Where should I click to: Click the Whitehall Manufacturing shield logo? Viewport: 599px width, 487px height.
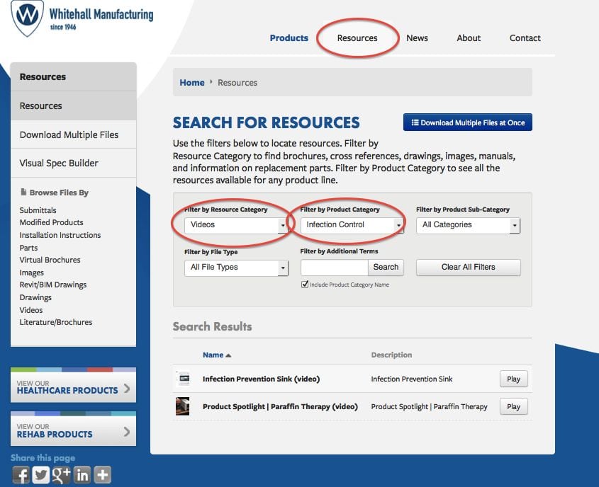[x=27, y=17]
